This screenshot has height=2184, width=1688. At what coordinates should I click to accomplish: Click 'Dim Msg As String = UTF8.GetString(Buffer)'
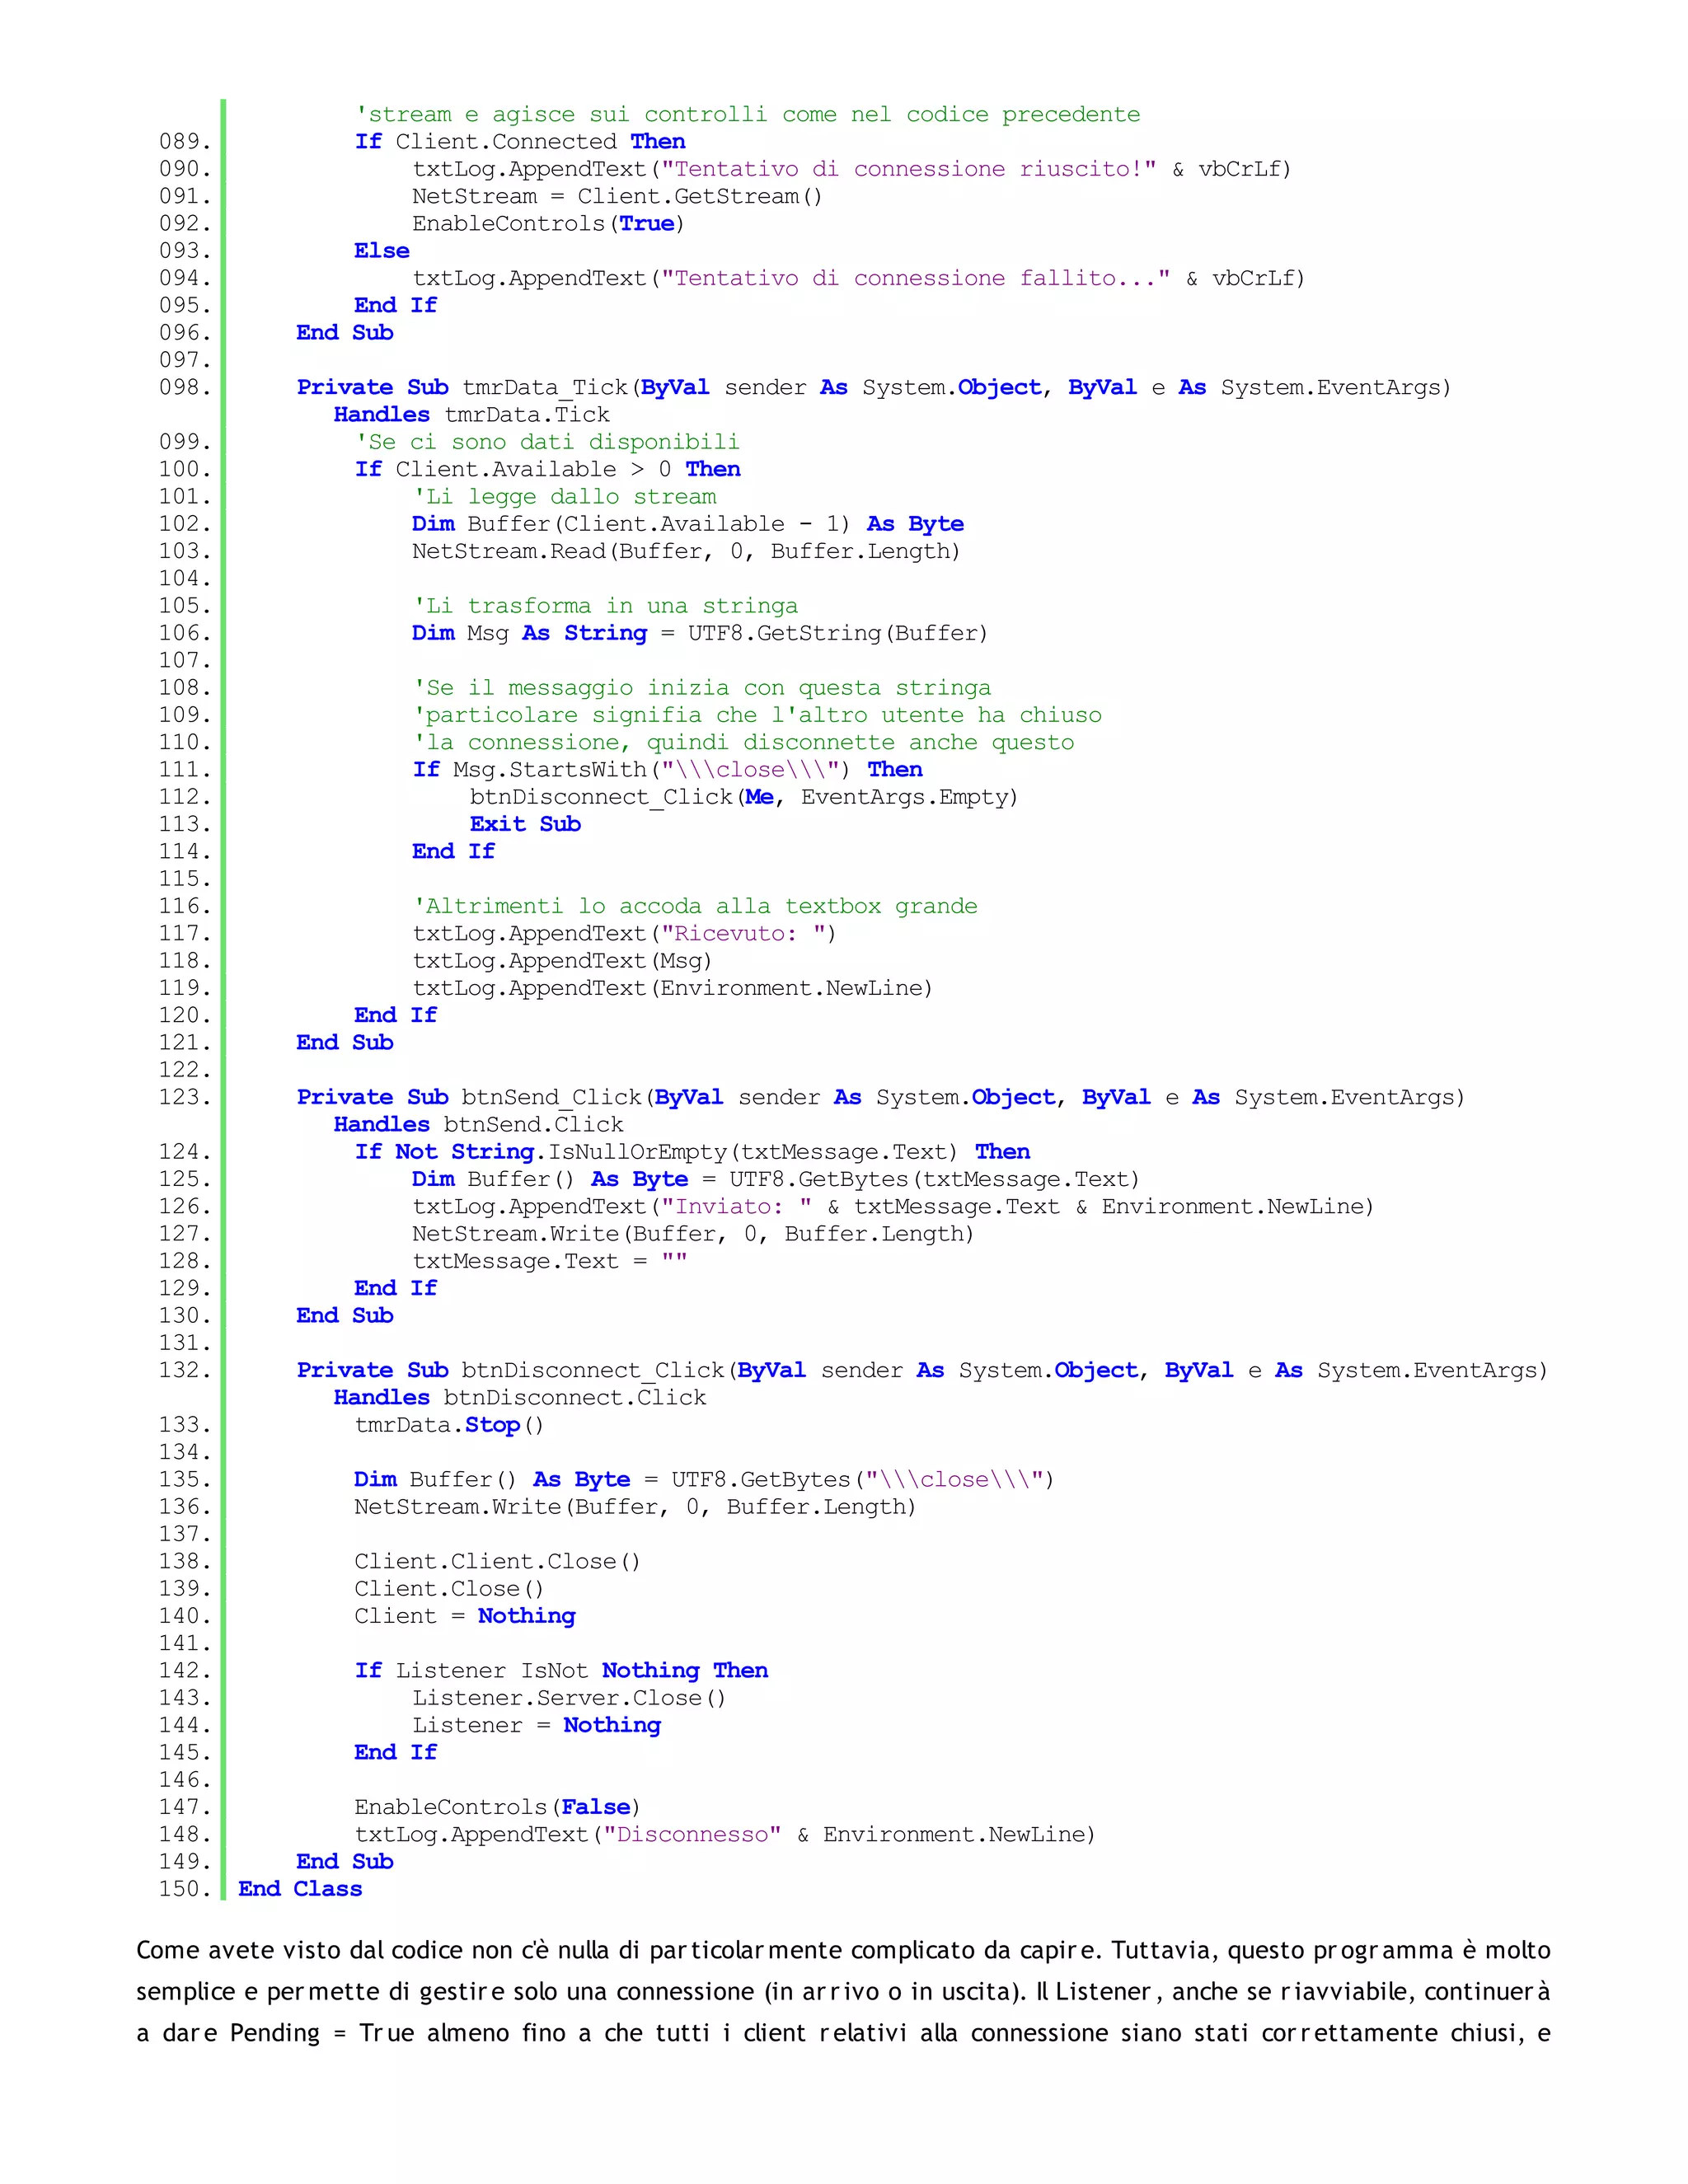point(700,633)
